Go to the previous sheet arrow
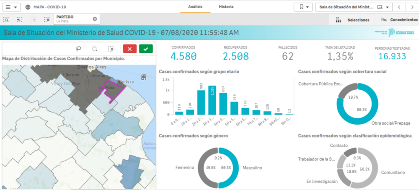Screen dimensions: 419x190 (399, 7)
